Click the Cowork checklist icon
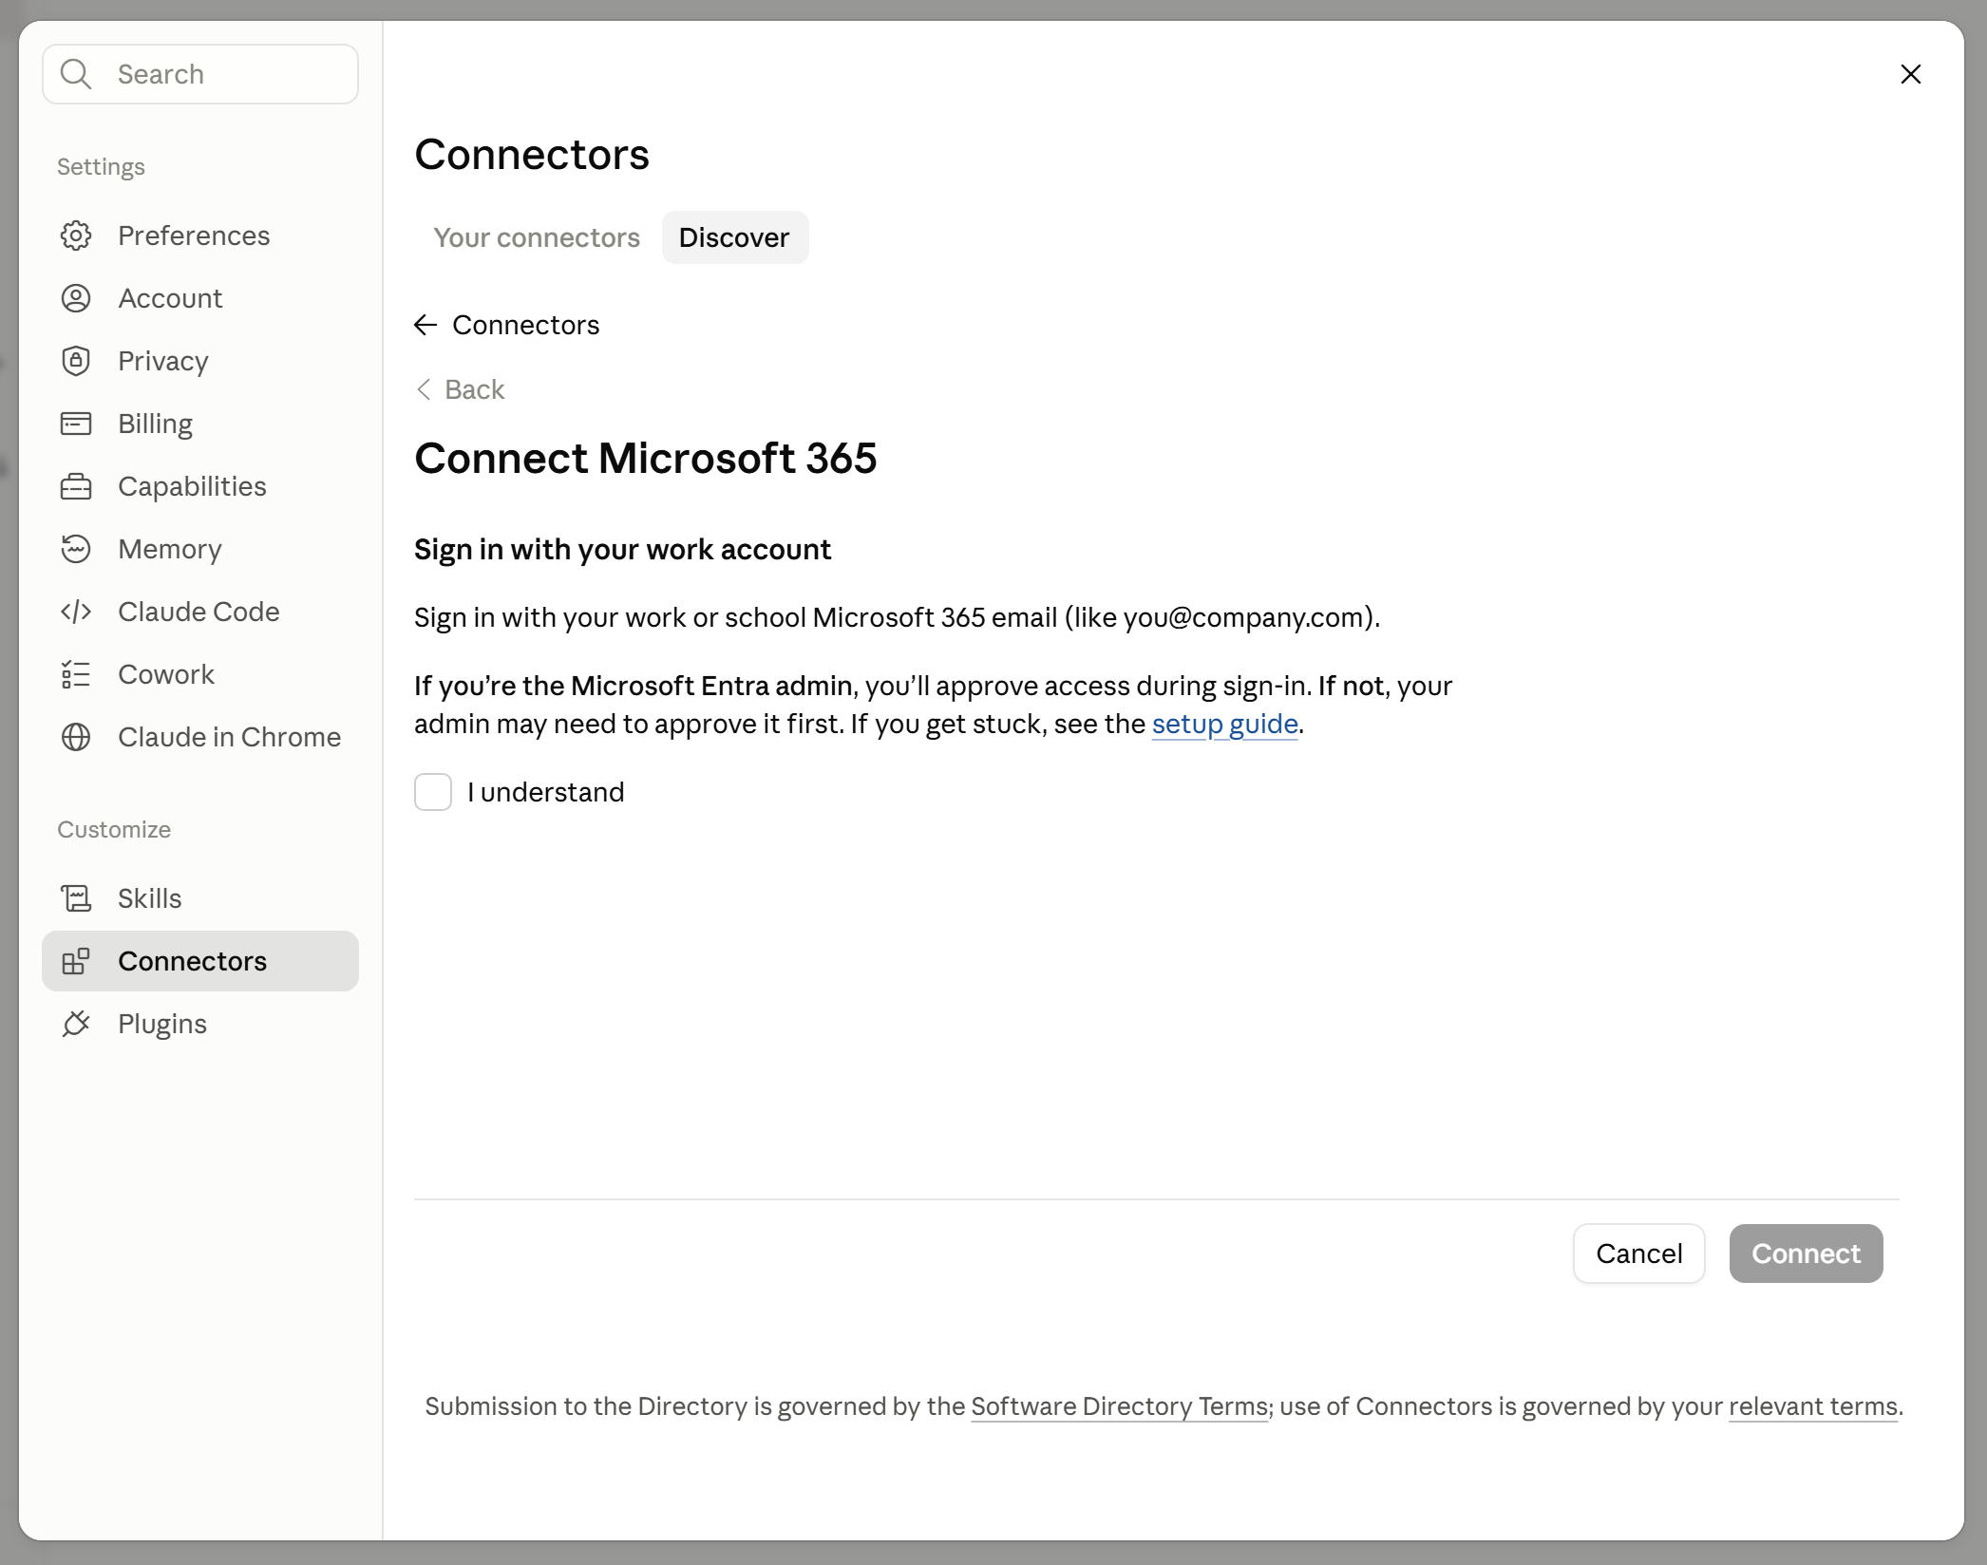1987x1565 pixels. click(x=76, y=674)
